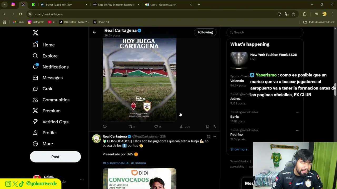Viewport: 337px width, 189px height.
Task: Click the Post button
Action: tap(55, 157)
